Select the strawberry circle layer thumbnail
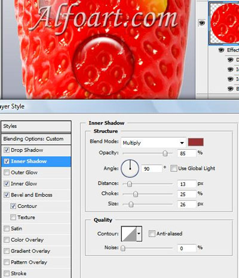The width and height of the screenshot is (239, 278). pyautogui.click(x=224, y=23)
